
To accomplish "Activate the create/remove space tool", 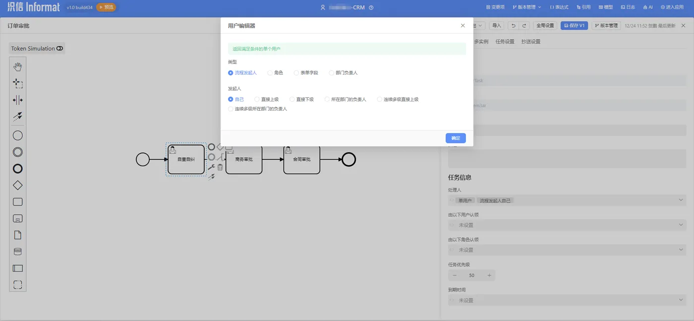I will [18, 100].
